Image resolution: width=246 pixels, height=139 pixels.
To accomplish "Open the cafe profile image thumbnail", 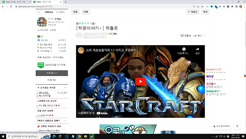I will click(x=42, y=22).
